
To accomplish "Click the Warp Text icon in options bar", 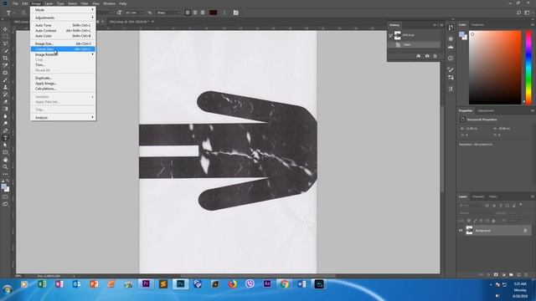I will point(224,13).
